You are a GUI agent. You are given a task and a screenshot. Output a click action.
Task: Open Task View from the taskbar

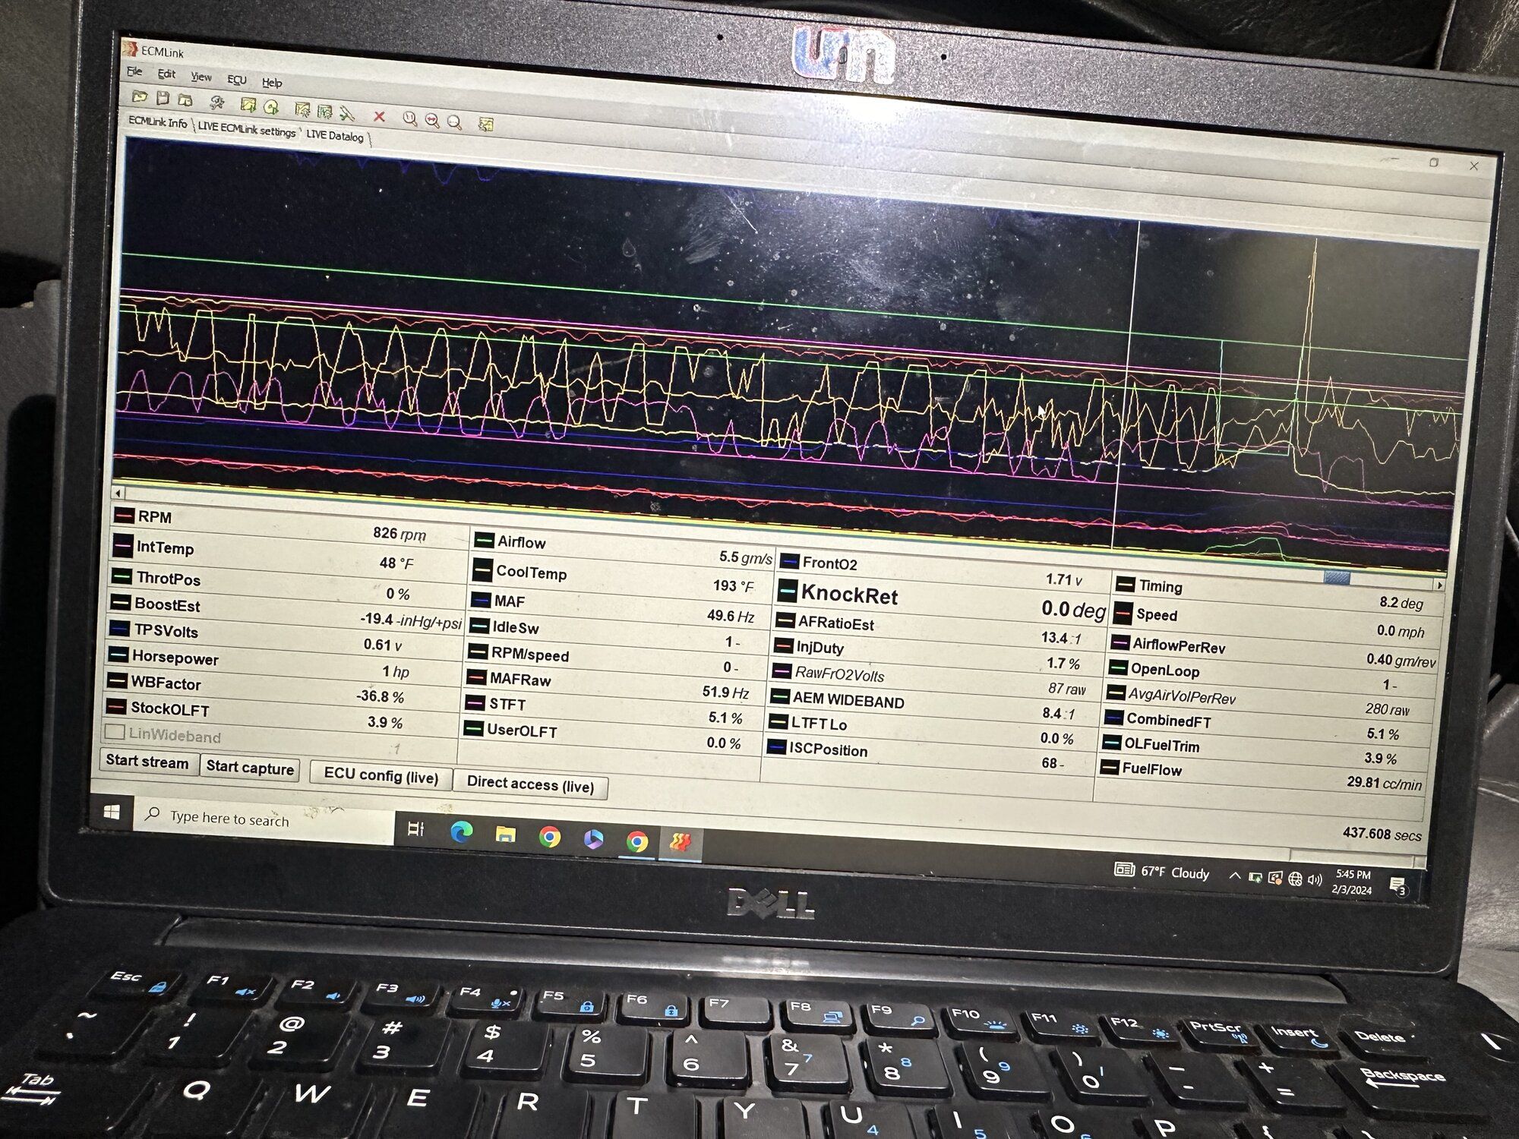point(415,828)
